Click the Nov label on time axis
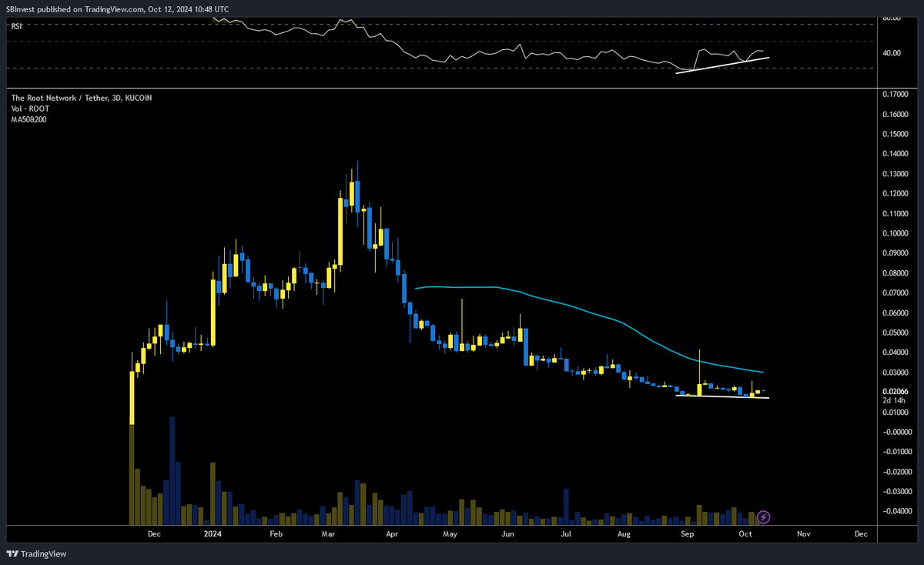Image resolution: width=924 pixels, height=565 pixels. 803,533
